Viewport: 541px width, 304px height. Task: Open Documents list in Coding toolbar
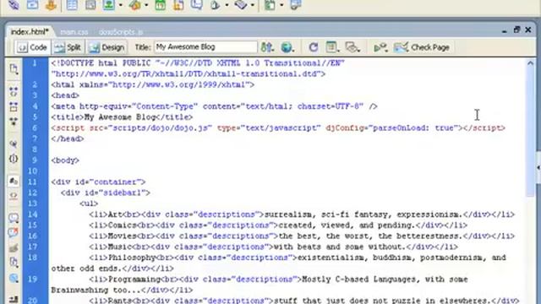point(14,69)
